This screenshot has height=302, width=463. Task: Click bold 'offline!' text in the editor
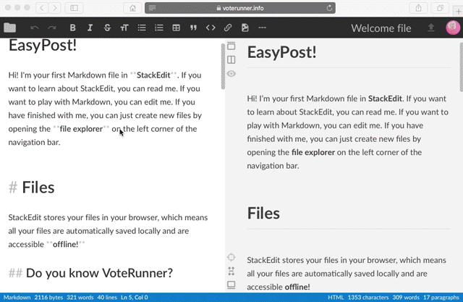[x=66, y=244]
